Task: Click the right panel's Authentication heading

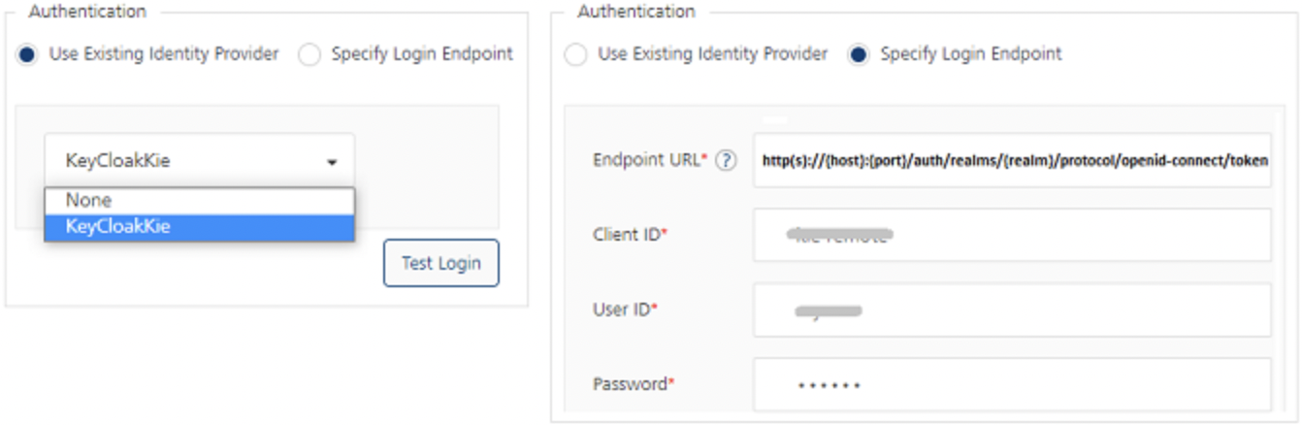Action: (x=636, y=12)
